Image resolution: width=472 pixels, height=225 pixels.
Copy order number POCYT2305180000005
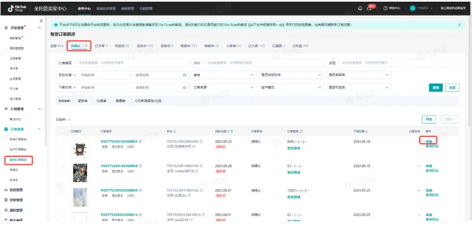click(140, 141)
